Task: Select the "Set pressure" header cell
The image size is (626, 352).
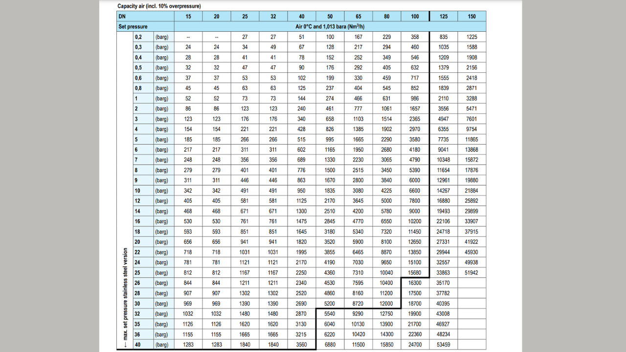Action: 133,26
